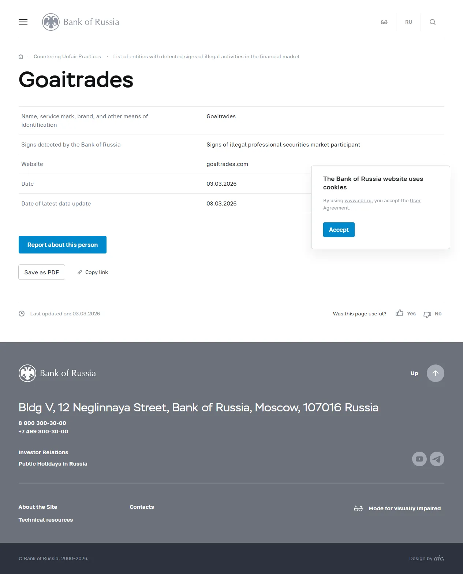463x574 pixels.
Task: Click the thumbs-up Yes icon
Action: 399,313
